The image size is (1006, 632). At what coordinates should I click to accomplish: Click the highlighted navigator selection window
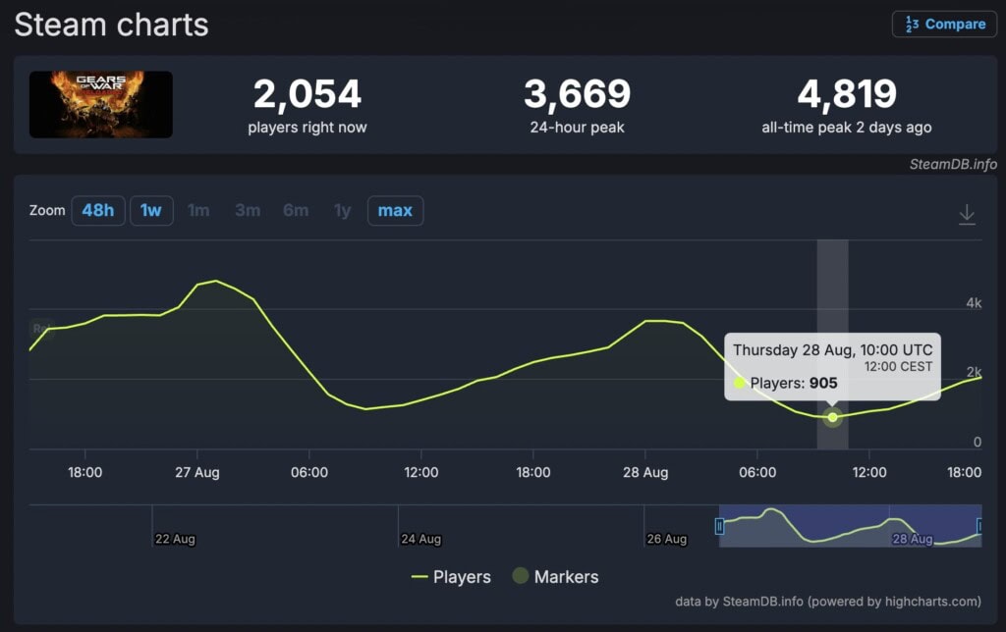[850, 526]
